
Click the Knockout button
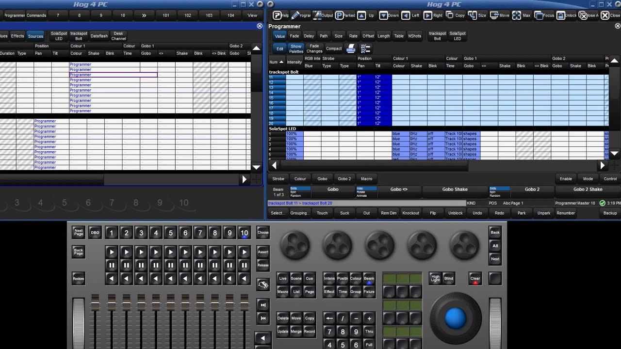click(410, 213)
